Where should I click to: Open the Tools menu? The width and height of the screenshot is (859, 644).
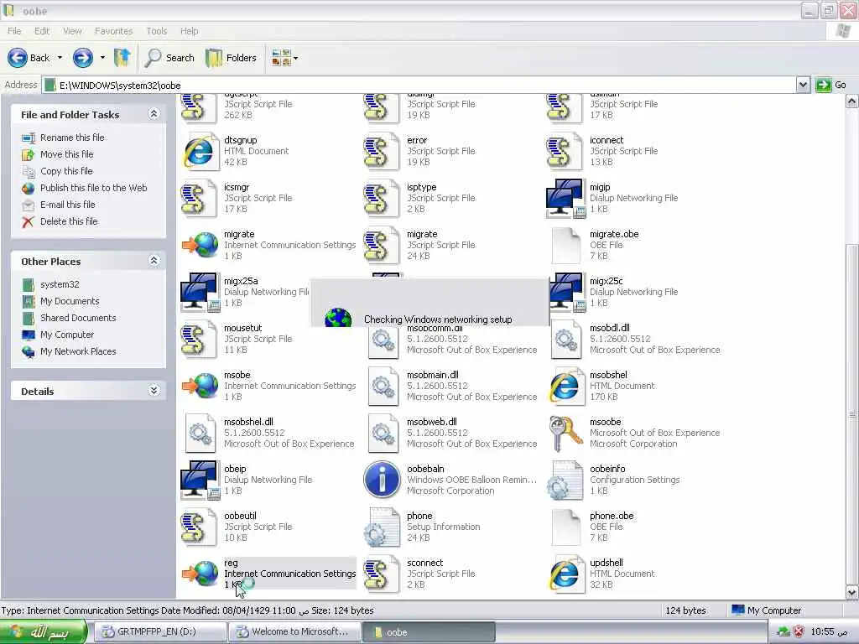pos(156,31)
